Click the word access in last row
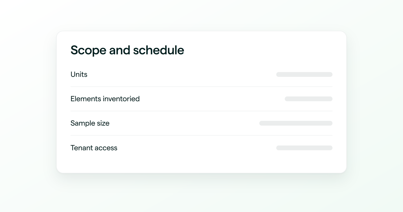The image size is (403, 212). [x=106, y=148]
